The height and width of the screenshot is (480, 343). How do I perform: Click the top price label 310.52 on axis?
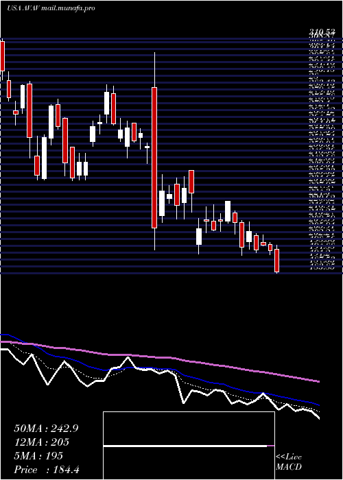(x=322, y=32)
